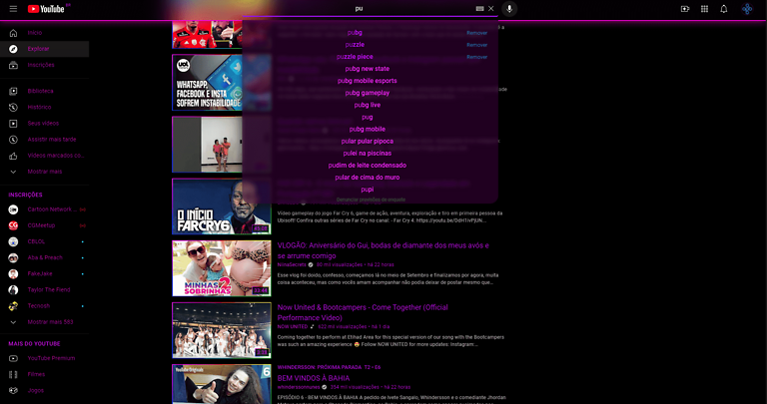
Task: Open whinderssonnunes channel name
Action: [x=298, y=387]
